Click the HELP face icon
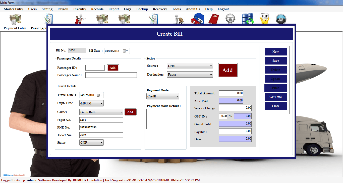This screenshot has height=183, width=343. [264, 18]
